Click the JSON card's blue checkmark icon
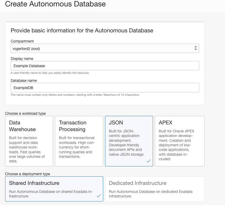This screenshot has width=225, height=206. pos(148,161)
